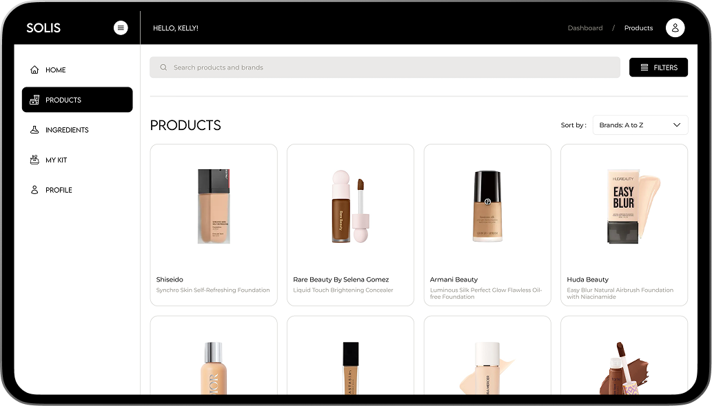Click the search magnifier icon
The image size is (712, 406).
click(x=163, y=67)
